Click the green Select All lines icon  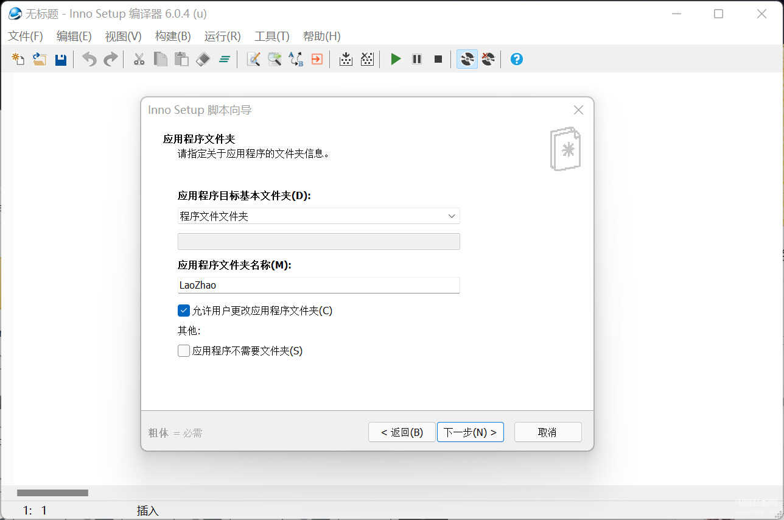click(x=224, y=59)
